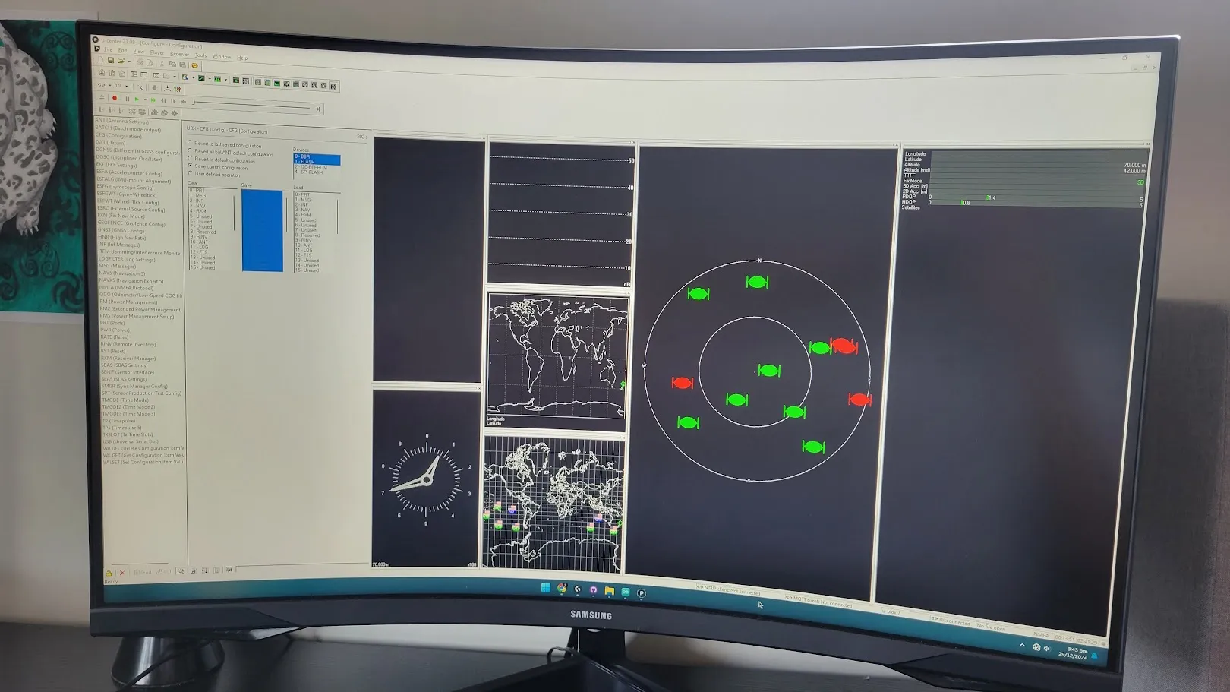
Task: Select Revert to default configuration radio button
Action: (x=221, y=160)
